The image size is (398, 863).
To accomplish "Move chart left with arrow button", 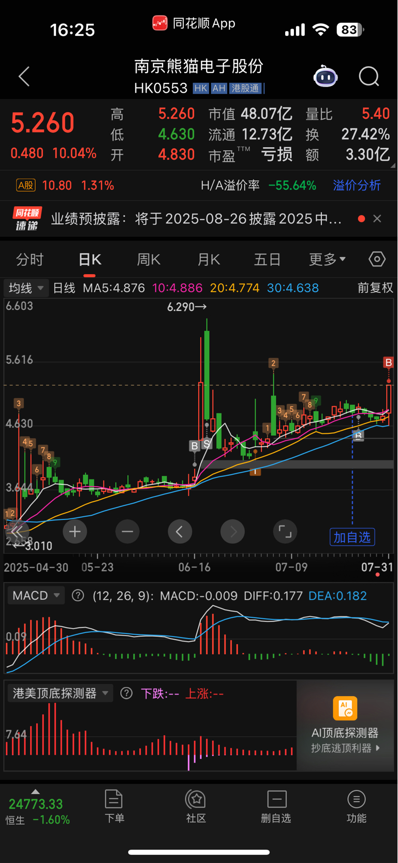I will click(x=180, y=532).
